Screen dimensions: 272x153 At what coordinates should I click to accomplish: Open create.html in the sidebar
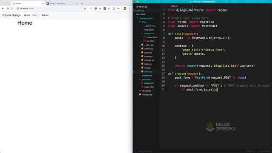[x=152, y=37]
